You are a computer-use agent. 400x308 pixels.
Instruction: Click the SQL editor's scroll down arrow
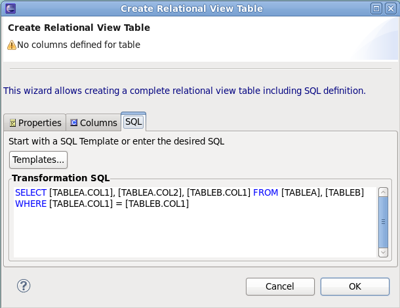point(383,253)
